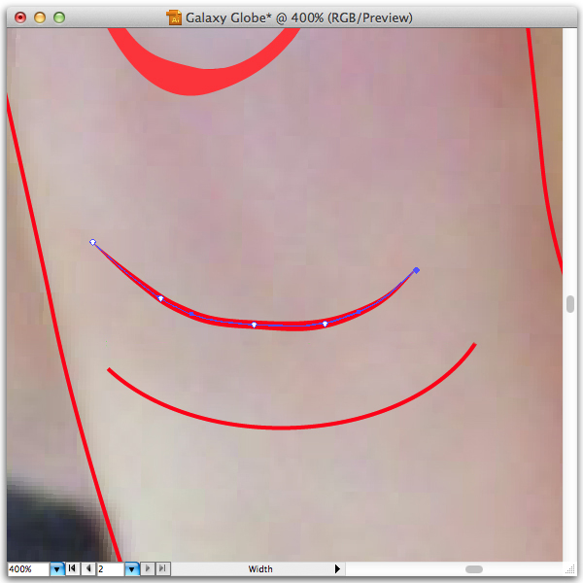Screen dimensions: 583x583
Task: Select the filled right end anchor point
Action: [417, 270]
